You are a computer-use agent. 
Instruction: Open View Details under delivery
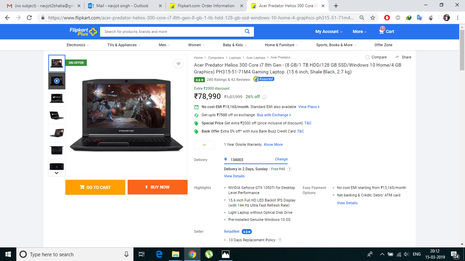point(234,176)
